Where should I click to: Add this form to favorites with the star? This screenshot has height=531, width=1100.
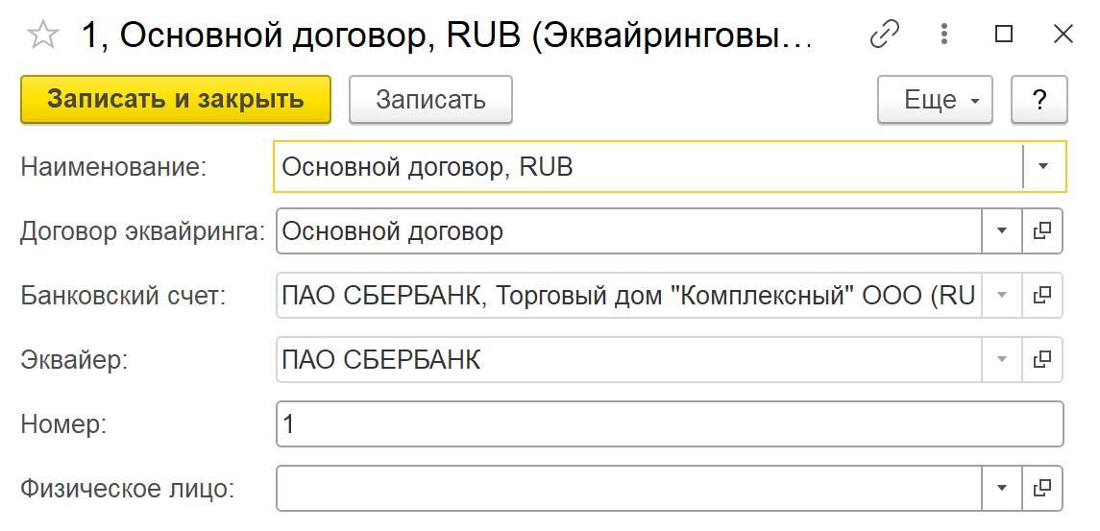click(43, 36)
